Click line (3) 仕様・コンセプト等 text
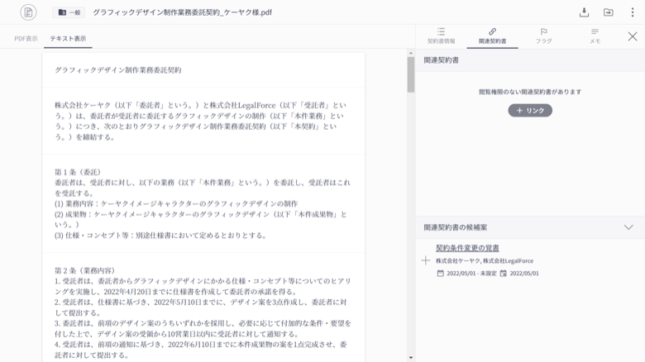Image resolution: width=645 pixels, height=362 pixels. click(161, 236)
